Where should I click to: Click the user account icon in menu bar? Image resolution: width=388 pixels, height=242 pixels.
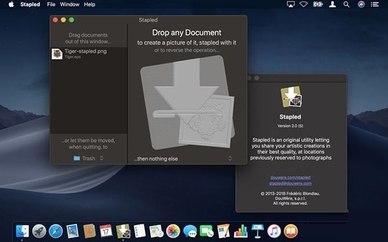pos(332,5)
